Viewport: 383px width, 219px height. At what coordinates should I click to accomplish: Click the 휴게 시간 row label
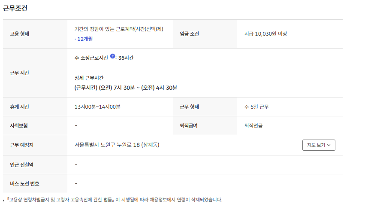[20, 106]
